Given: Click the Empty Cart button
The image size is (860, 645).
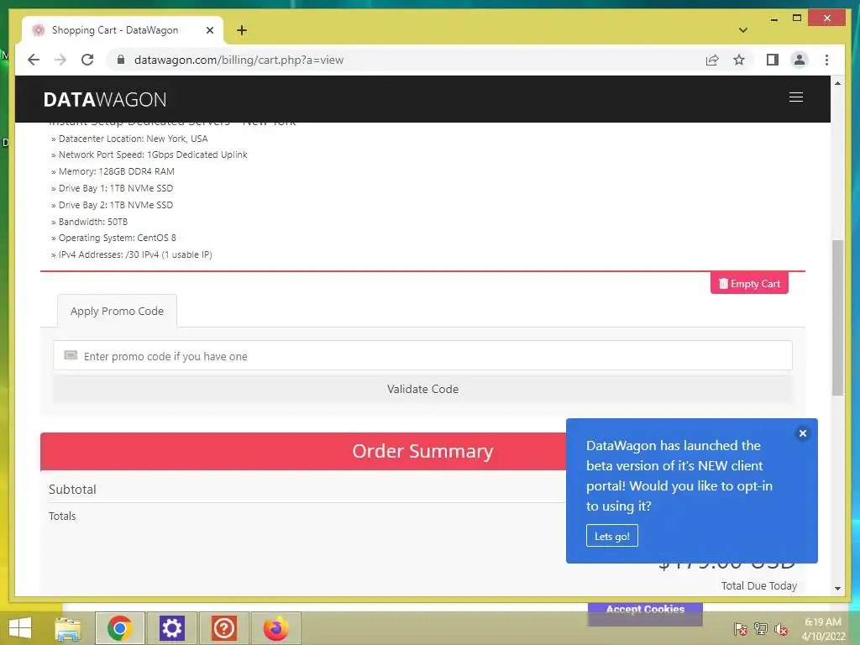Looking at the screenshot, I should [749, 284].
